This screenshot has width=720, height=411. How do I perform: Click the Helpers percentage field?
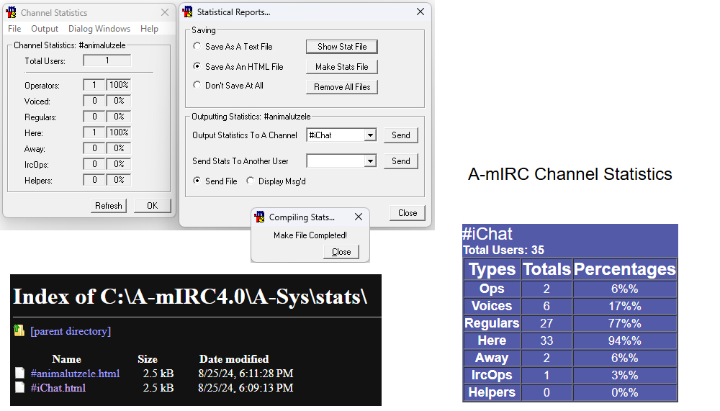pos(119,179)
